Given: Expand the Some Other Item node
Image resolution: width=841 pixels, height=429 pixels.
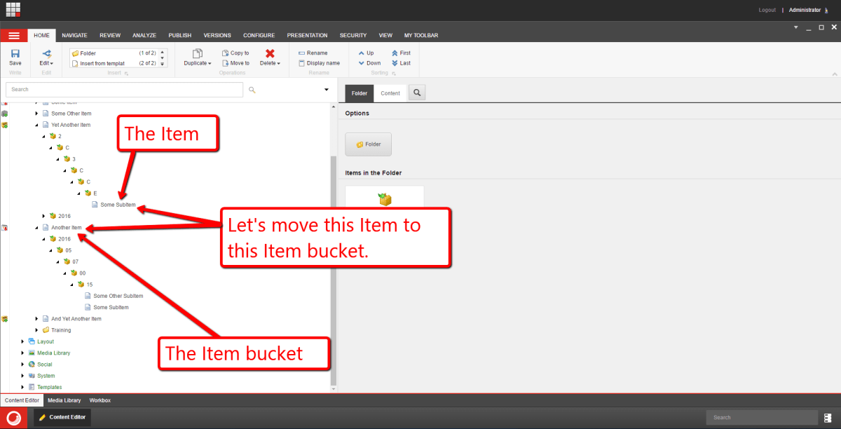Looking at the screenshot, I should [36, 114].
